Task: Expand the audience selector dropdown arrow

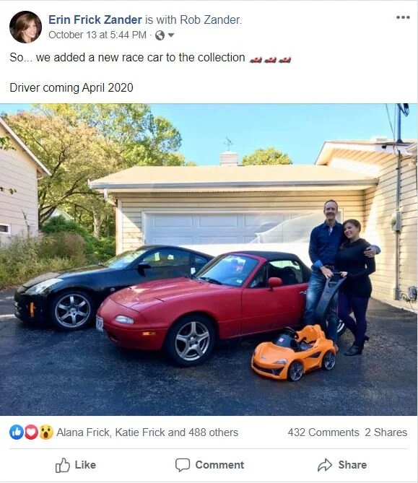Action: (171, 35)
